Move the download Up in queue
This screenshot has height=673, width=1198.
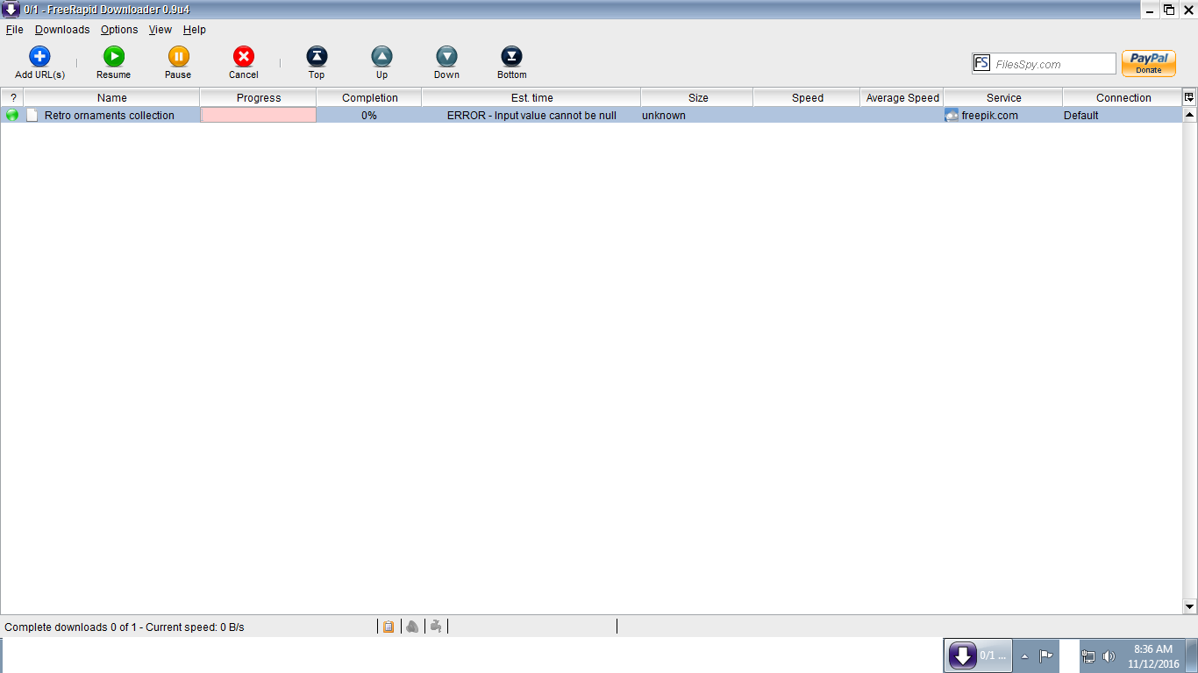(382, 57)
